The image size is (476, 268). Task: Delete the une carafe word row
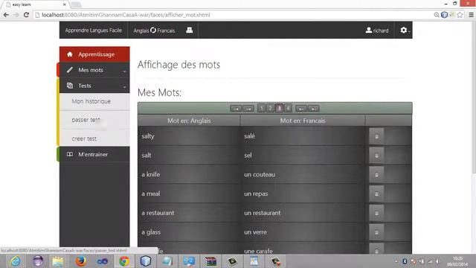(x=376, y=249)
